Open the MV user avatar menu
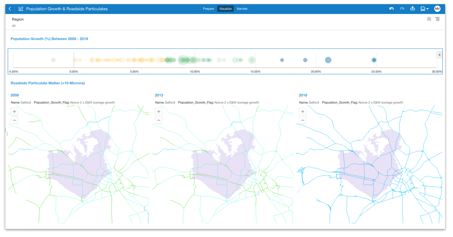Screen dimensions: 453x237 (x=437, y=9)
